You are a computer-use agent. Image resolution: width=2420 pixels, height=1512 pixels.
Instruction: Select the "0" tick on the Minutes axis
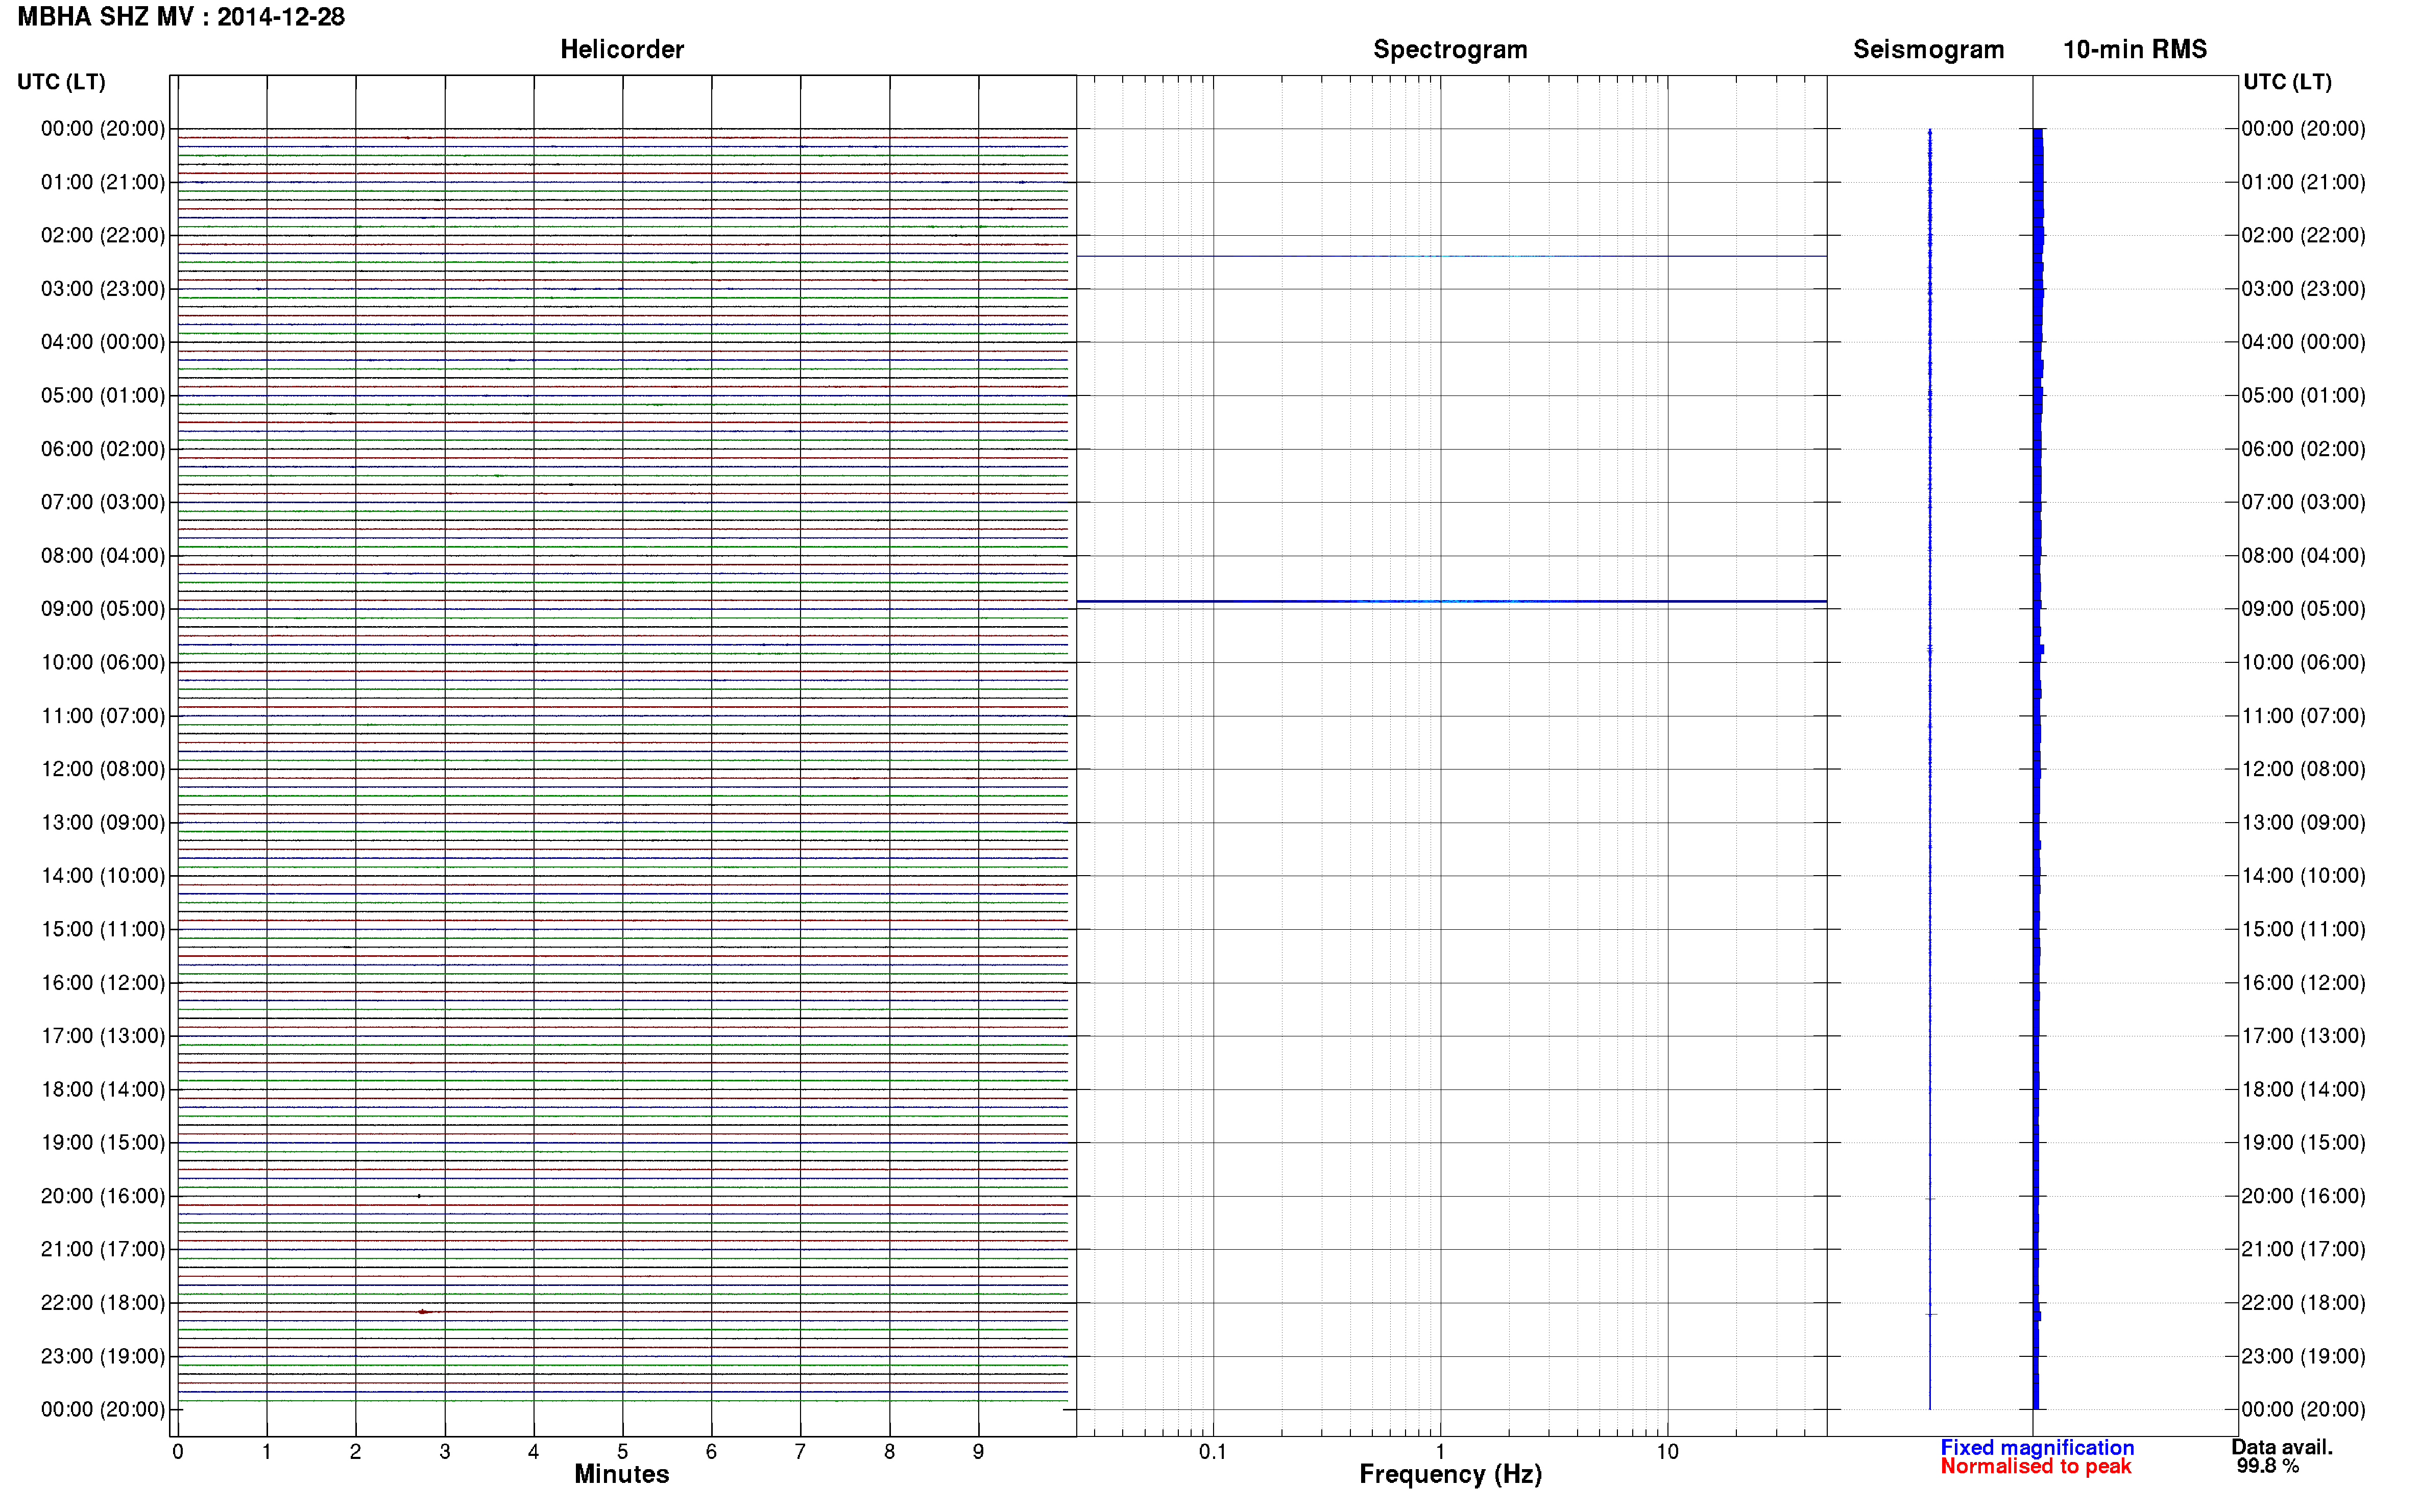coord(178,1452)
